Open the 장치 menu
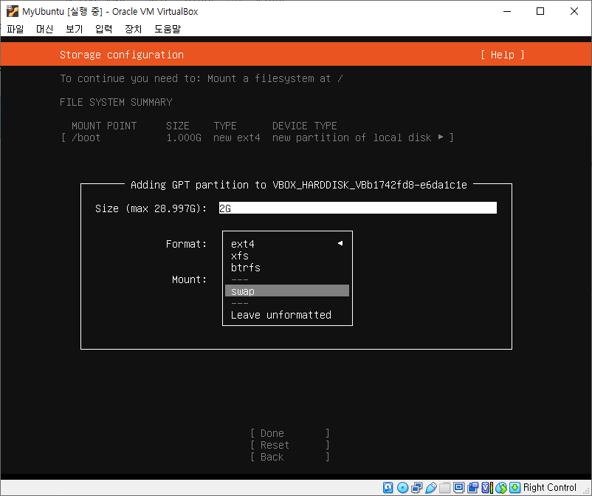The height and width of the screenshot is (496, 592). 134,29
